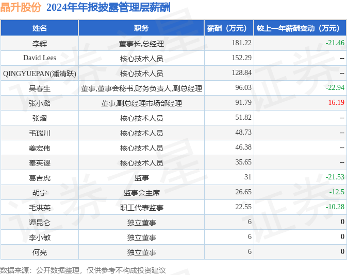Click change value -22.94

(x=335, y=87)
